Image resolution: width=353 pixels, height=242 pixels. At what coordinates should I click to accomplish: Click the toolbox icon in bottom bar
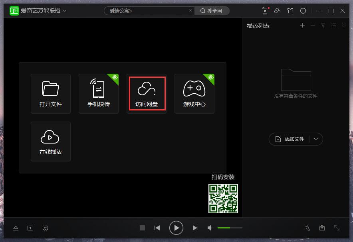point(322,228)
